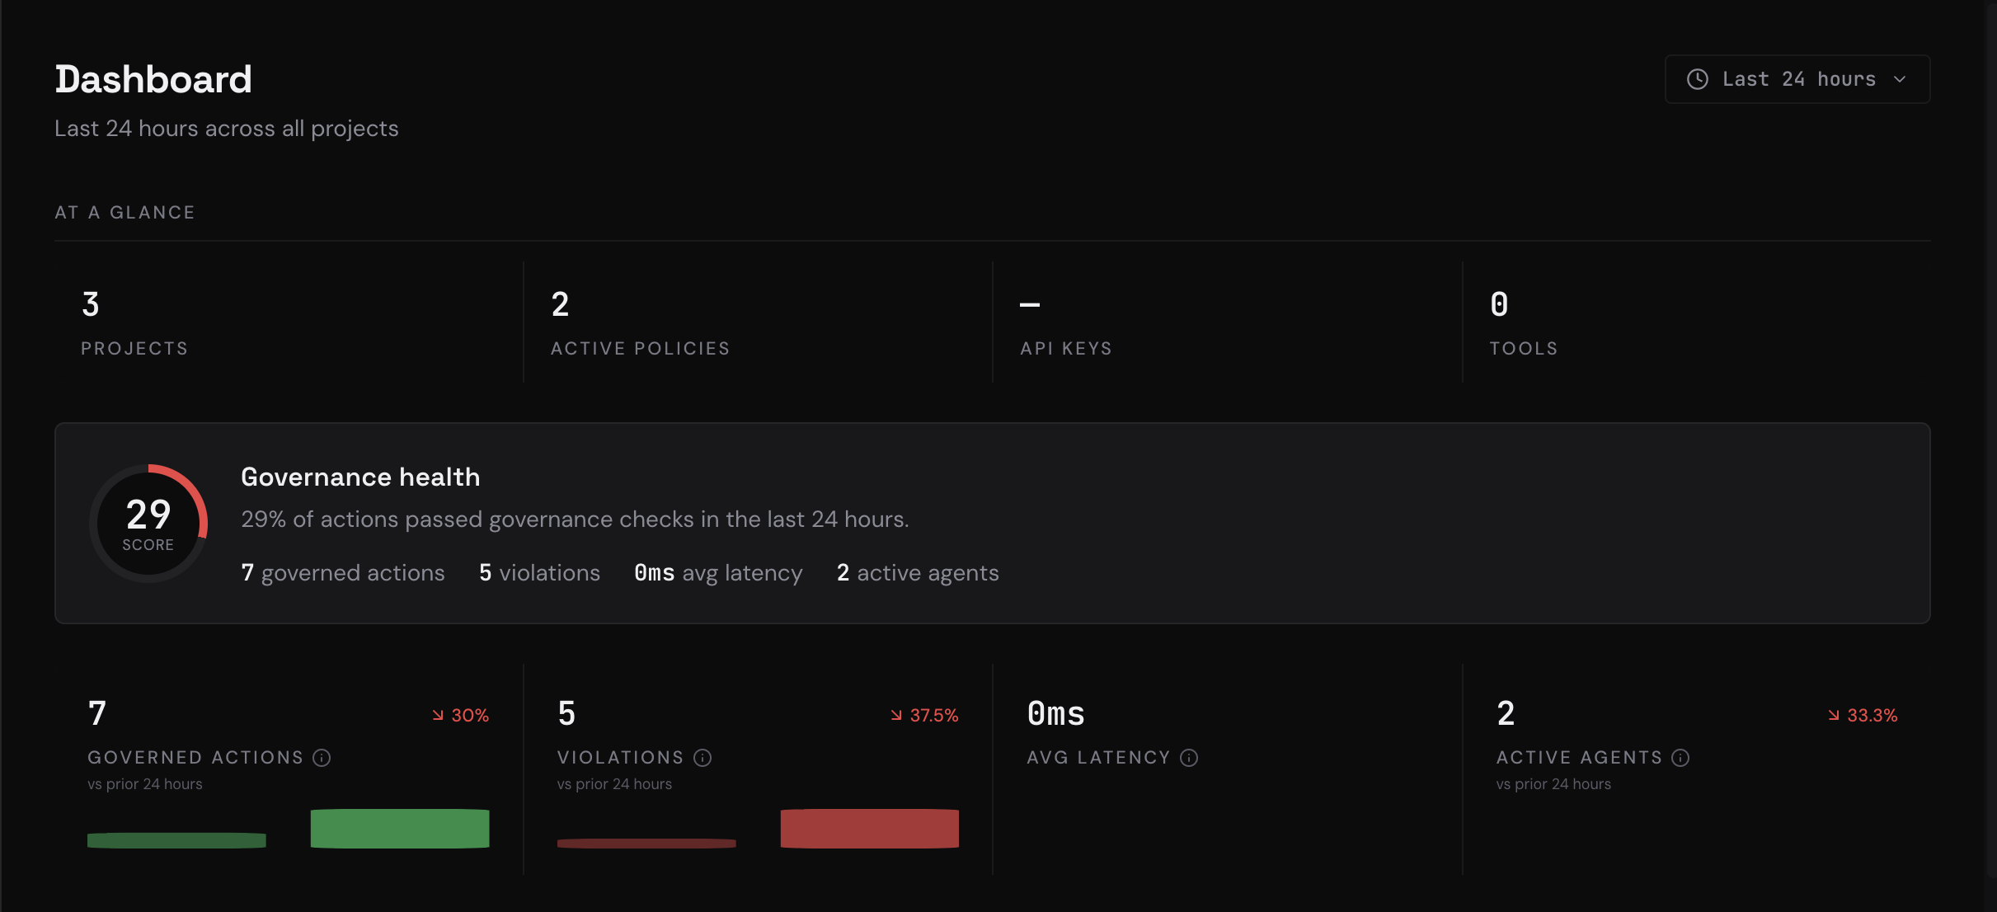This screenshot has width=1997, height=912.
Task: Click '5 violations' in health card
Action: (x=539, y=573)
